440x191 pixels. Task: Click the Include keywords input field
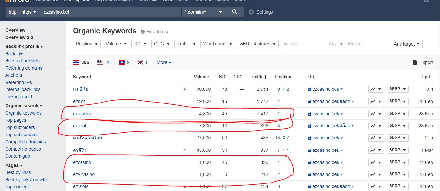coord(305,44)
